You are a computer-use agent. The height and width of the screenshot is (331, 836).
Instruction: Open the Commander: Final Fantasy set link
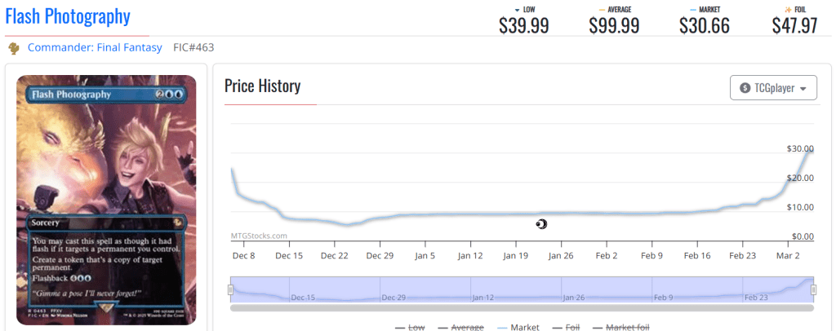pyautogui.click(x=94, y=47)
